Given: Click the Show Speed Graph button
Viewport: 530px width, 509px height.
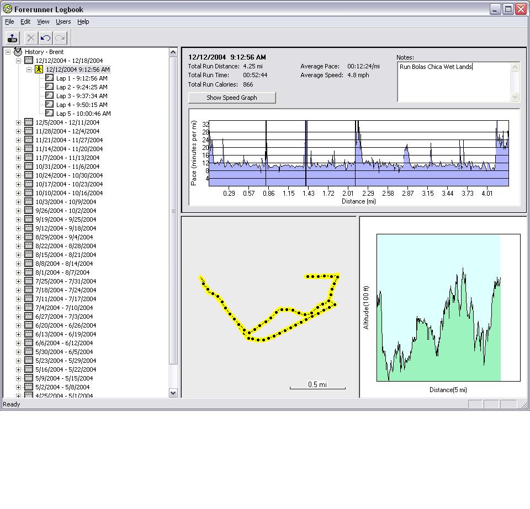Looking at the screenshot, I should coord(232,98).
